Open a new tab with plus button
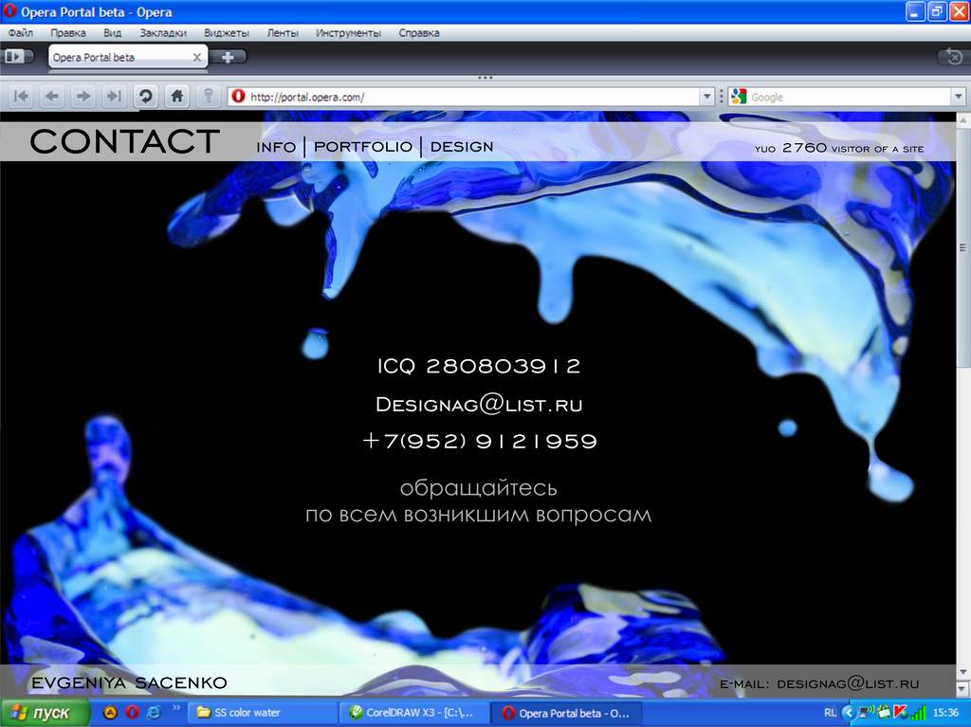 point(228,57)
